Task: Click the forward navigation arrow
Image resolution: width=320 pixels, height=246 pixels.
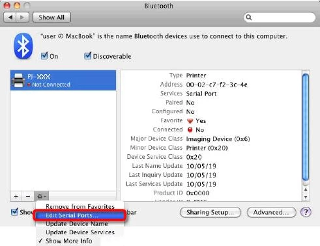Action: [22, 17]
